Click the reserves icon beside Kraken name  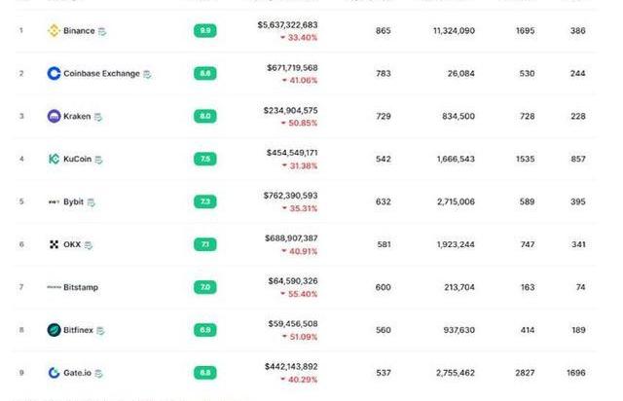[x=98, y=117]
